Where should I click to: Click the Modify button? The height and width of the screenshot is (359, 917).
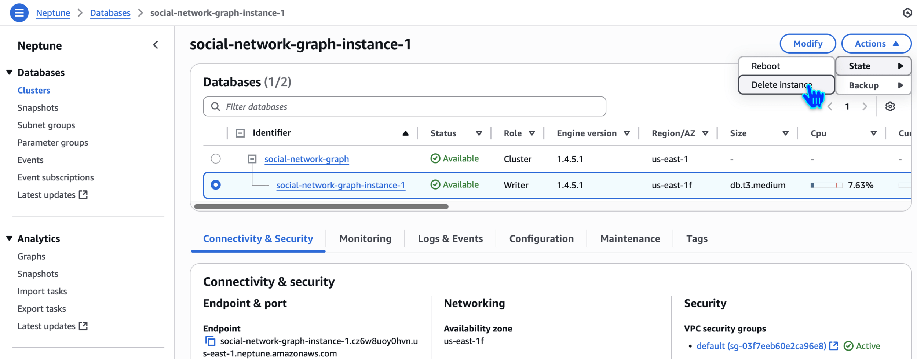[x=808, y=44]
